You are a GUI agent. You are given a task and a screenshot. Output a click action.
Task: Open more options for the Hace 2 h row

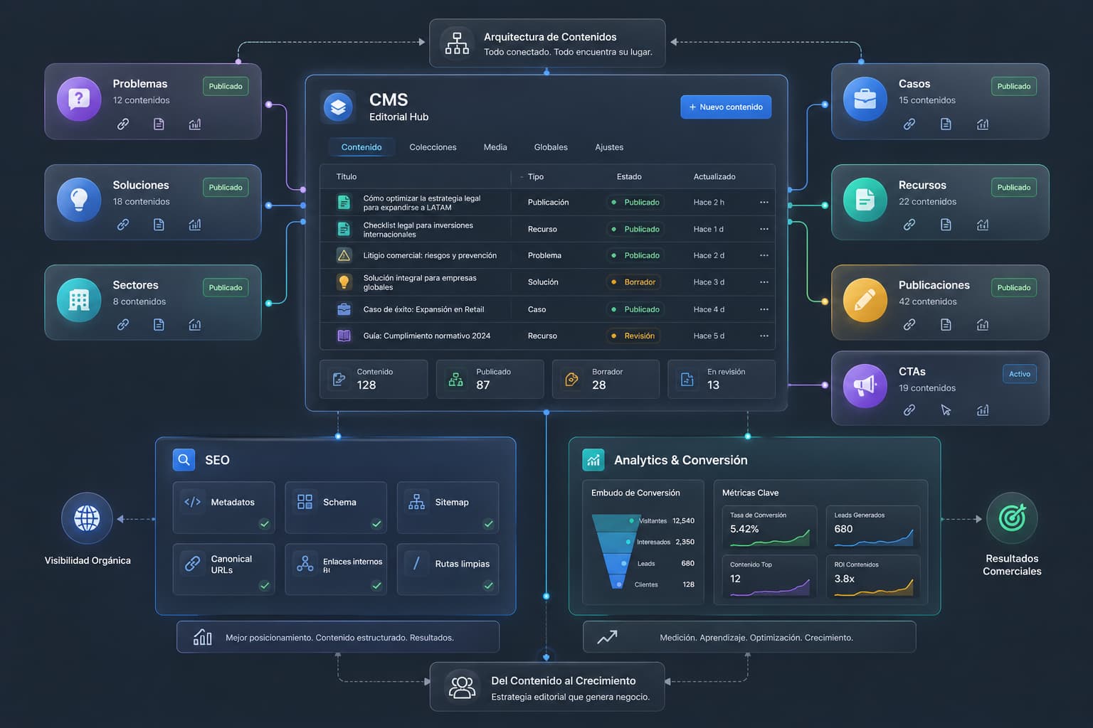(x=764, y=203)
